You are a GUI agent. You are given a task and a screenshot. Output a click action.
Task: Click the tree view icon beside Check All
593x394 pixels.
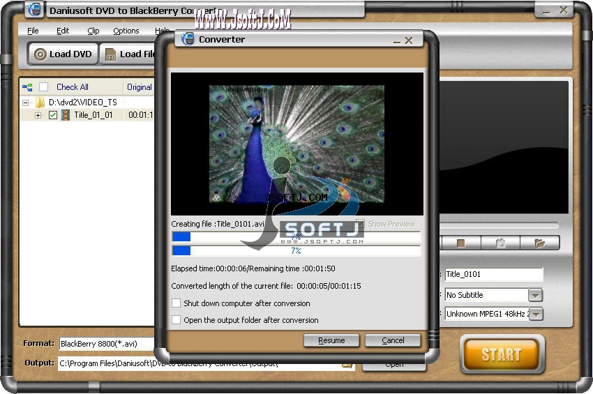(27, 87)
